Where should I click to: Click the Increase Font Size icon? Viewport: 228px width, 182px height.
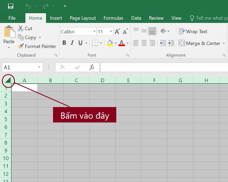click(117, 31)
